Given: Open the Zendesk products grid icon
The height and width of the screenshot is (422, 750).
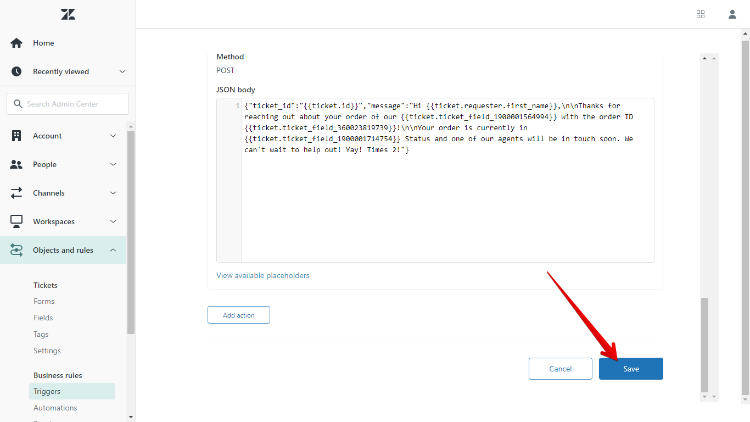Looking at the screenshot, I should (701, 14).
